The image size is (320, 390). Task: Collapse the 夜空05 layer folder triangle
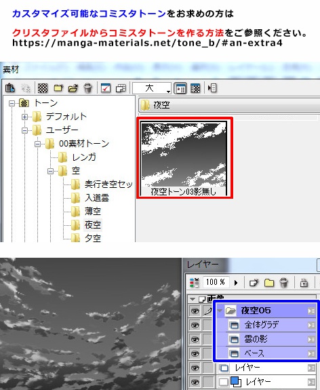click(x=220, y=311)
